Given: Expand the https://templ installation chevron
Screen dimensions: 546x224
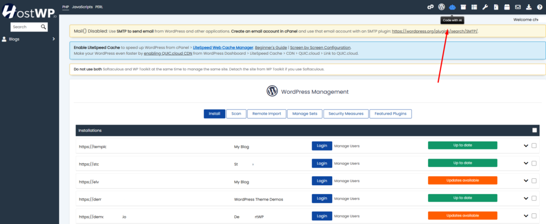Looking at the screenshot, I should point(526,146).
